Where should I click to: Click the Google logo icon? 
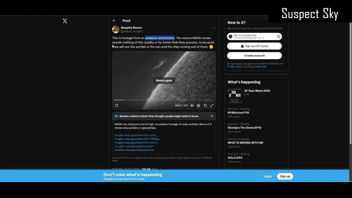click(x=279, y=36)
